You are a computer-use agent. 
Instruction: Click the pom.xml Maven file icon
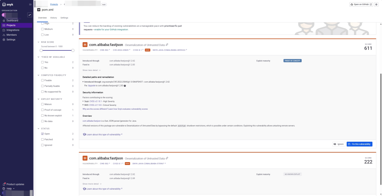(39, 10)
